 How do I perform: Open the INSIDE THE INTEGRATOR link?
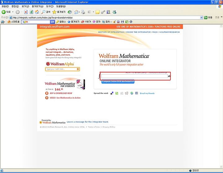[x=138, y=32]
